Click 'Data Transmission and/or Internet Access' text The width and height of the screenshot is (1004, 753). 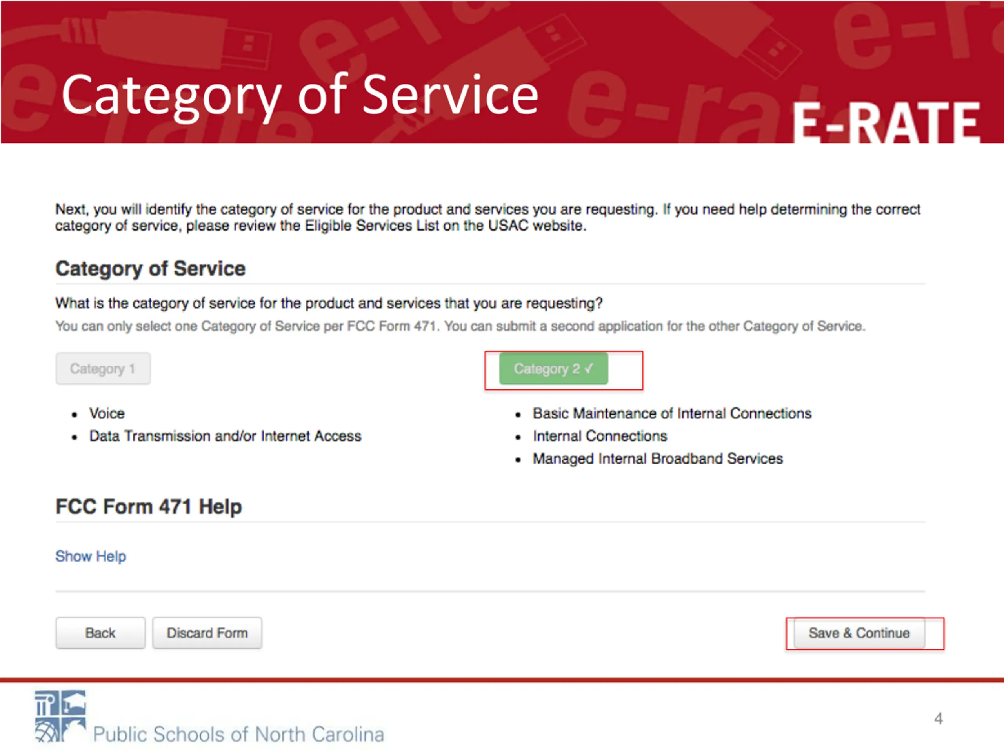tap(225, 436)
